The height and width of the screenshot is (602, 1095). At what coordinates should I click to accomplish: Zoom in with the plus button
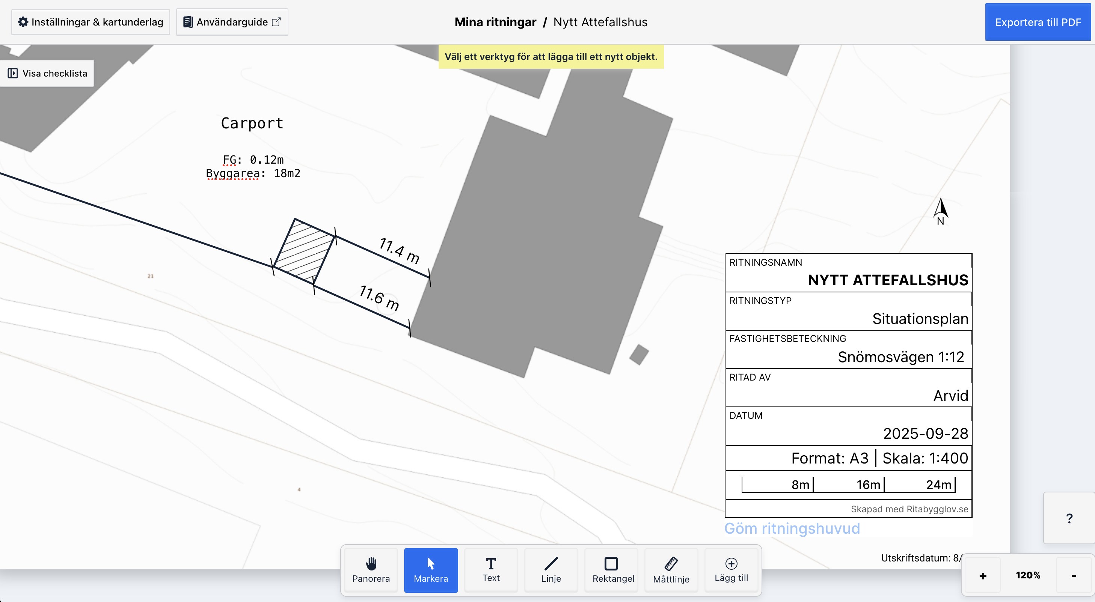[982, 576]
